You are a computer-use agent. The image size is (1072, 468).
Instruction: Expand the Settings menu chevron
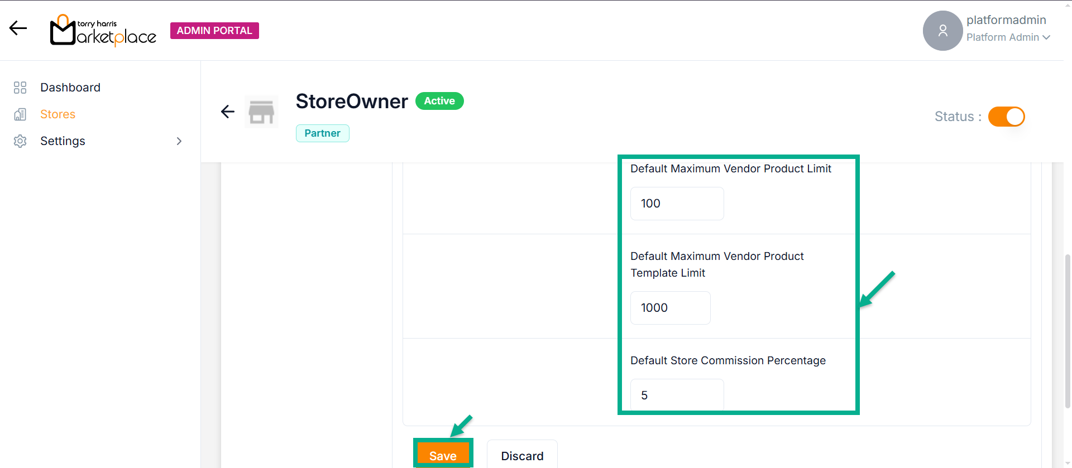click(x=179, y=141)
